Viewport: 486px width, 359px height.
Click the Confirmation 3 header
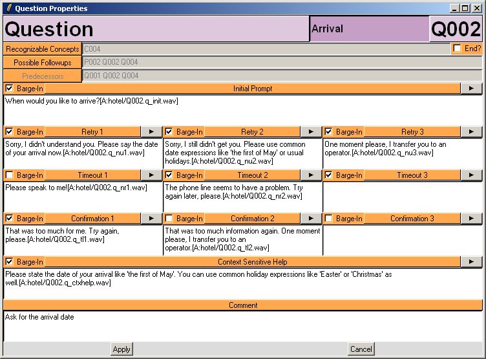click(x=412, y=219)
